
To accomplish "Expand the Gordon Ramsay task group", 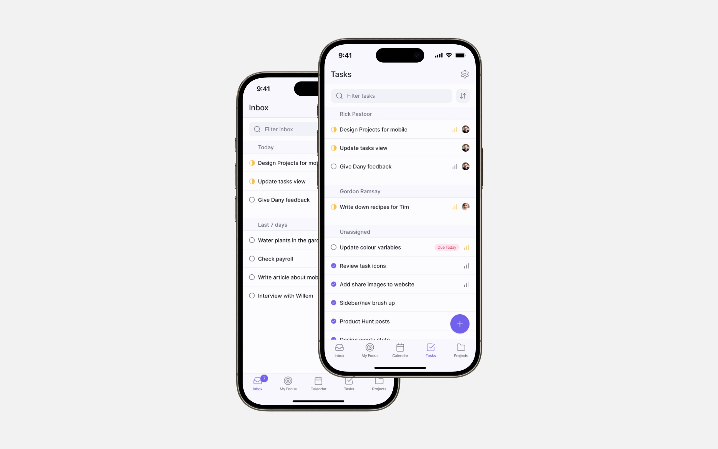I will [360, 191].
